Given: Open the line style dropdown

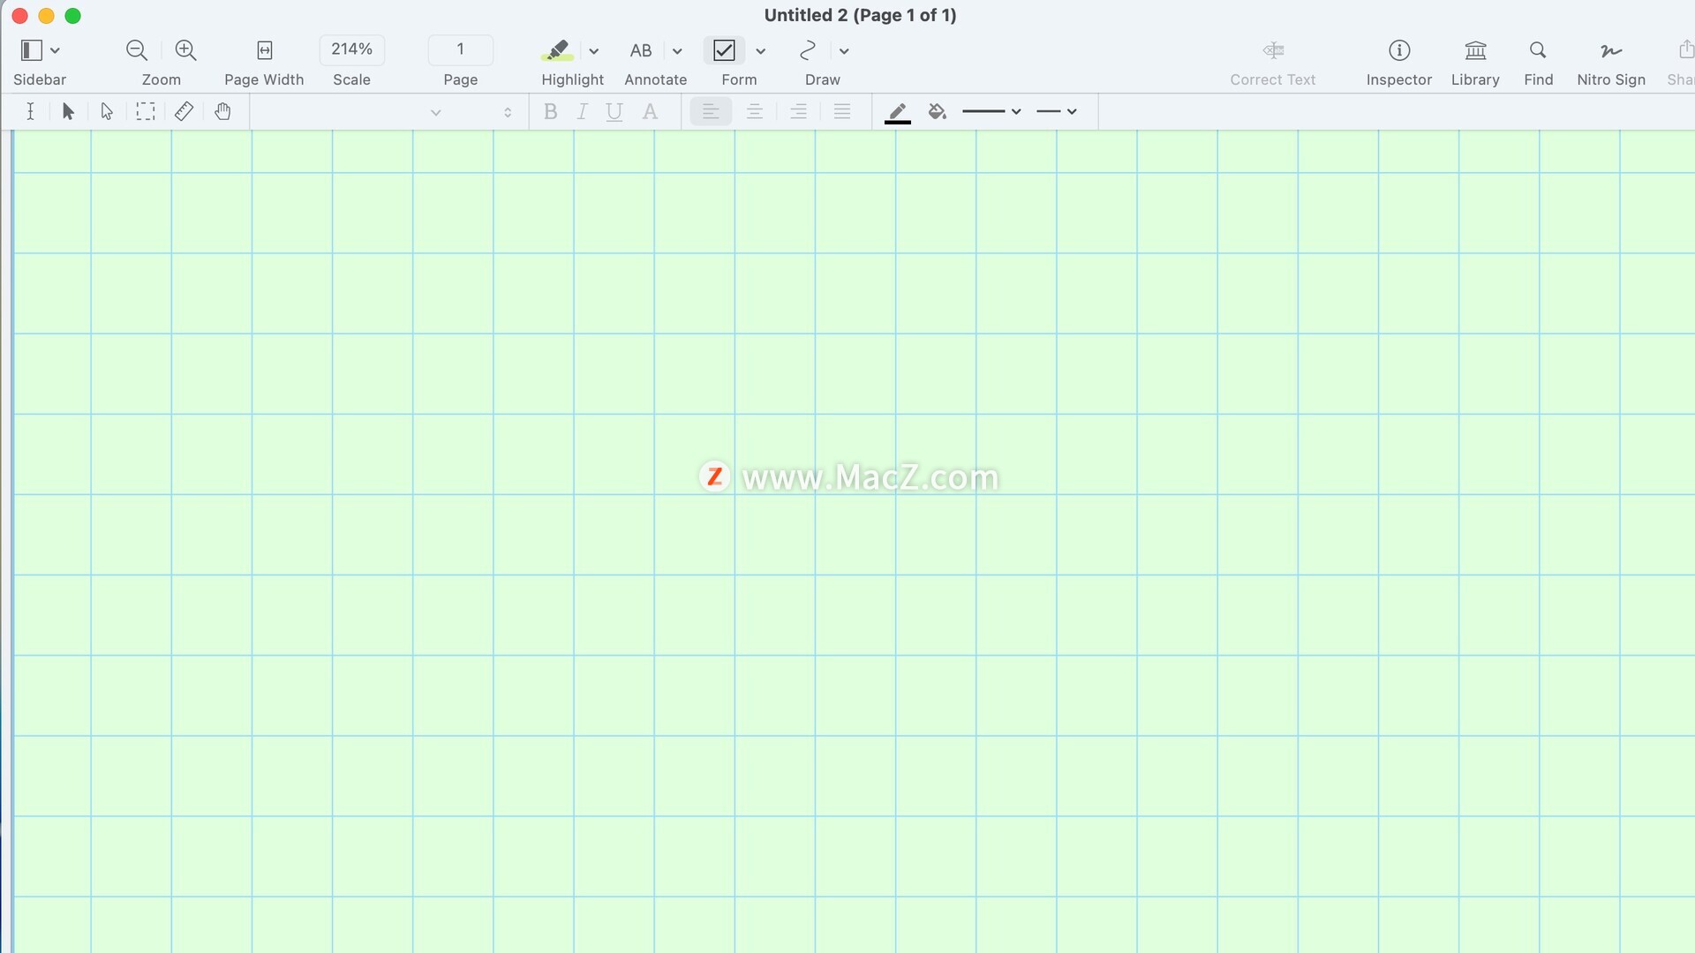Looking at the screenshot, I should tap(1057, 111).
